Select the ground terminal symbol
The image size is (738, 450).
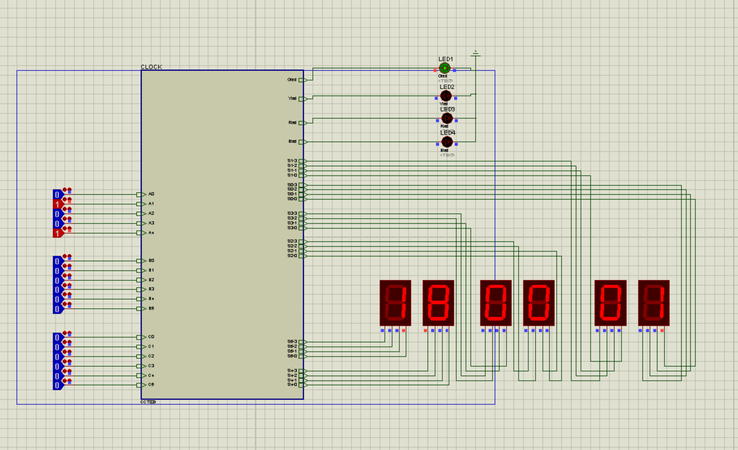tap(476, 54)
